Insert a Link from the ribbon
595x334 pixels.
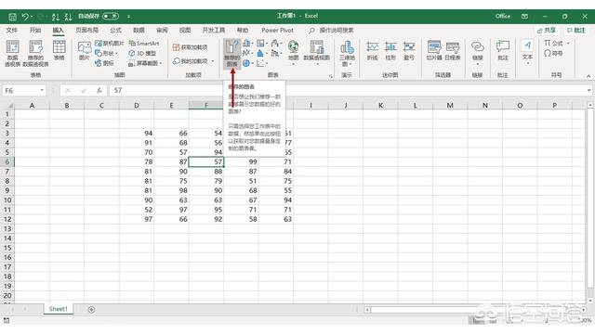[x=477, y=52]
